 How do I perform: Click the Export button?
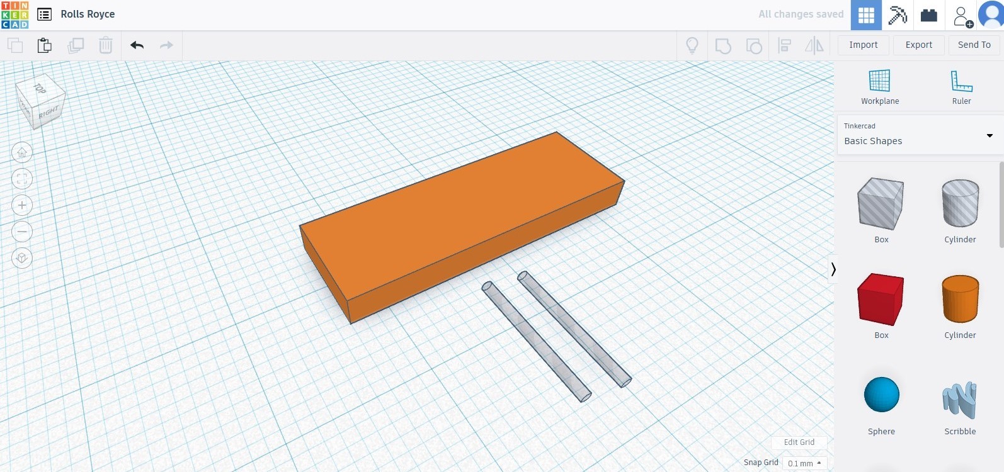919,45
